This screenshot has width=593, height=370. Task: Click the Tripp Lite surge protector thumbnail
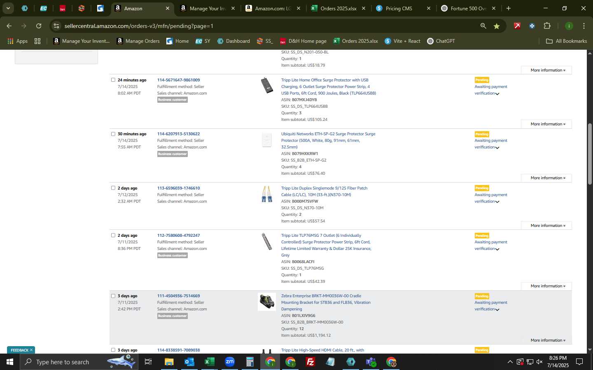[x=267, y=85]
